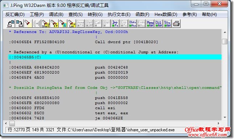
Task: Show Data Hex view icon
Action: [133, 24]
